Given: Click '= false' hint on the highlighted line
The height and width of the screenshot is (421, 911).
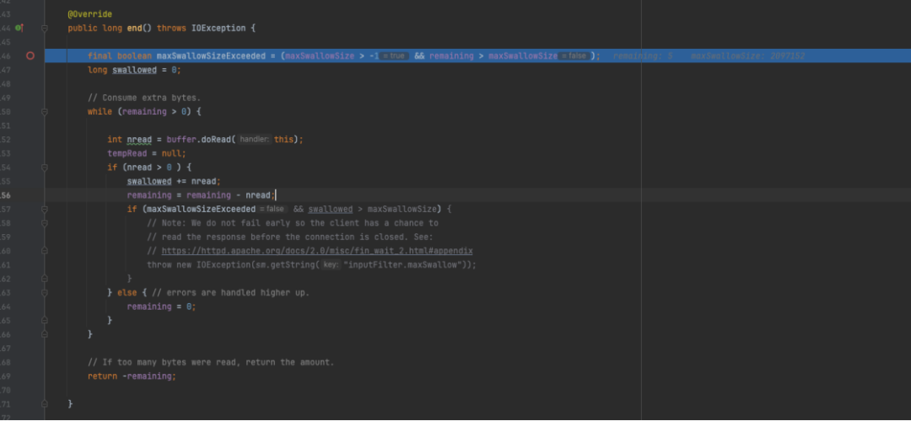Looking at the screenshot, I should coord(574,56).
